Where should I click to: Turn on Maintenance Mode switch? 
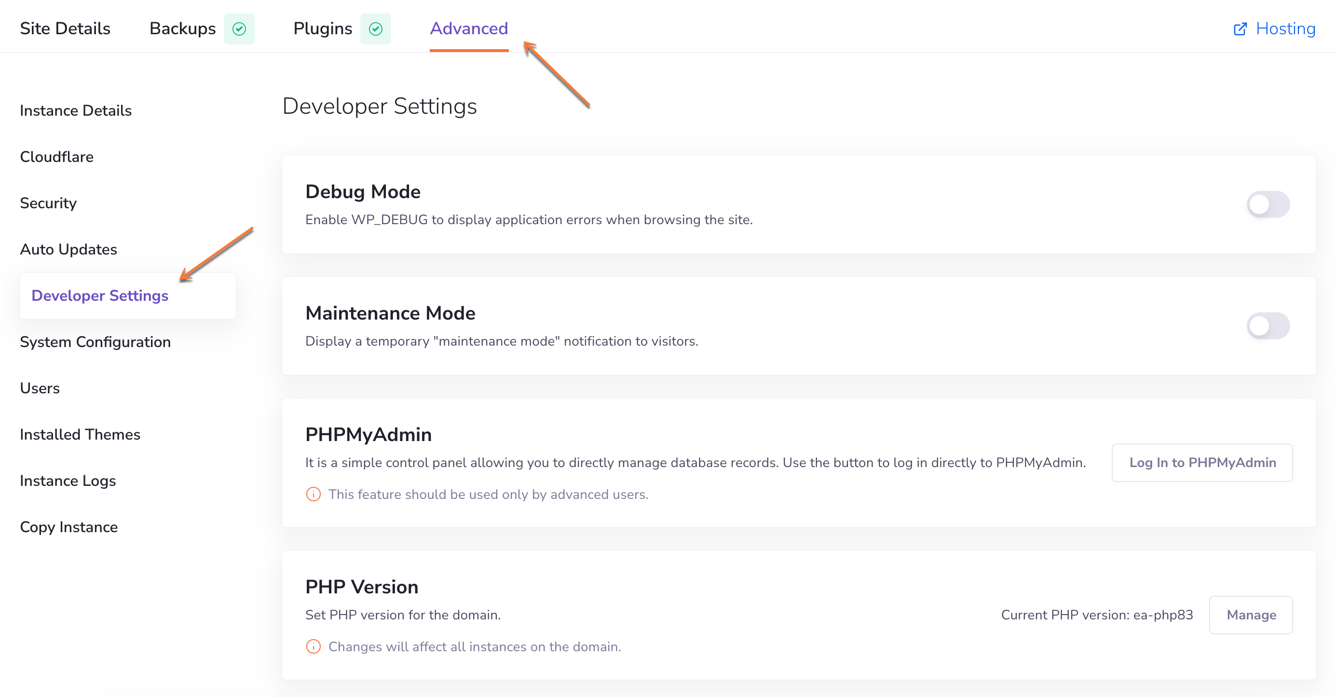[x=1268, y=326]
